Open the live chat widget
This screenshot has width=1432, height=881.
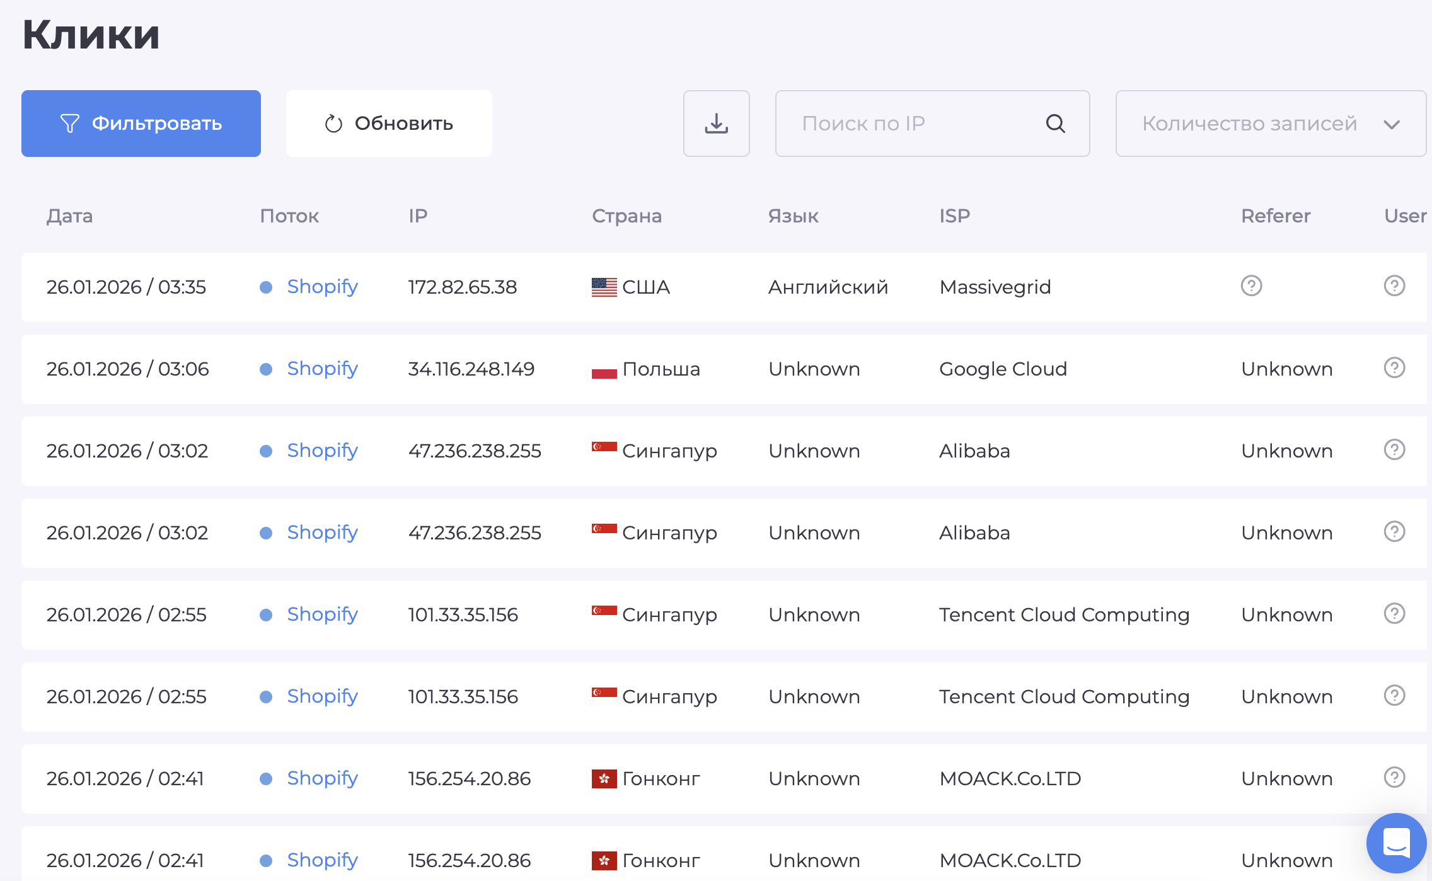coord(1396,843)
